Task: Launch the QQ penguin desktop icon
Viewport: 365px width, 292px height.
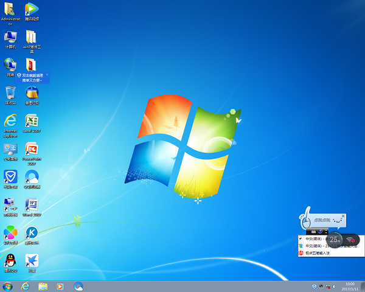Action: (10, 260)
